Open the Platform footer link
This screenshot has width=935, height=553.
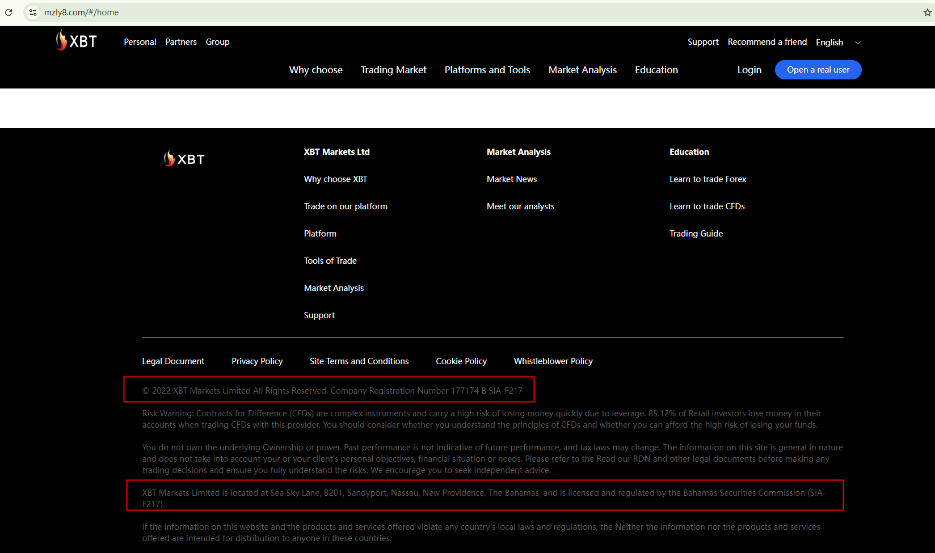320,234
